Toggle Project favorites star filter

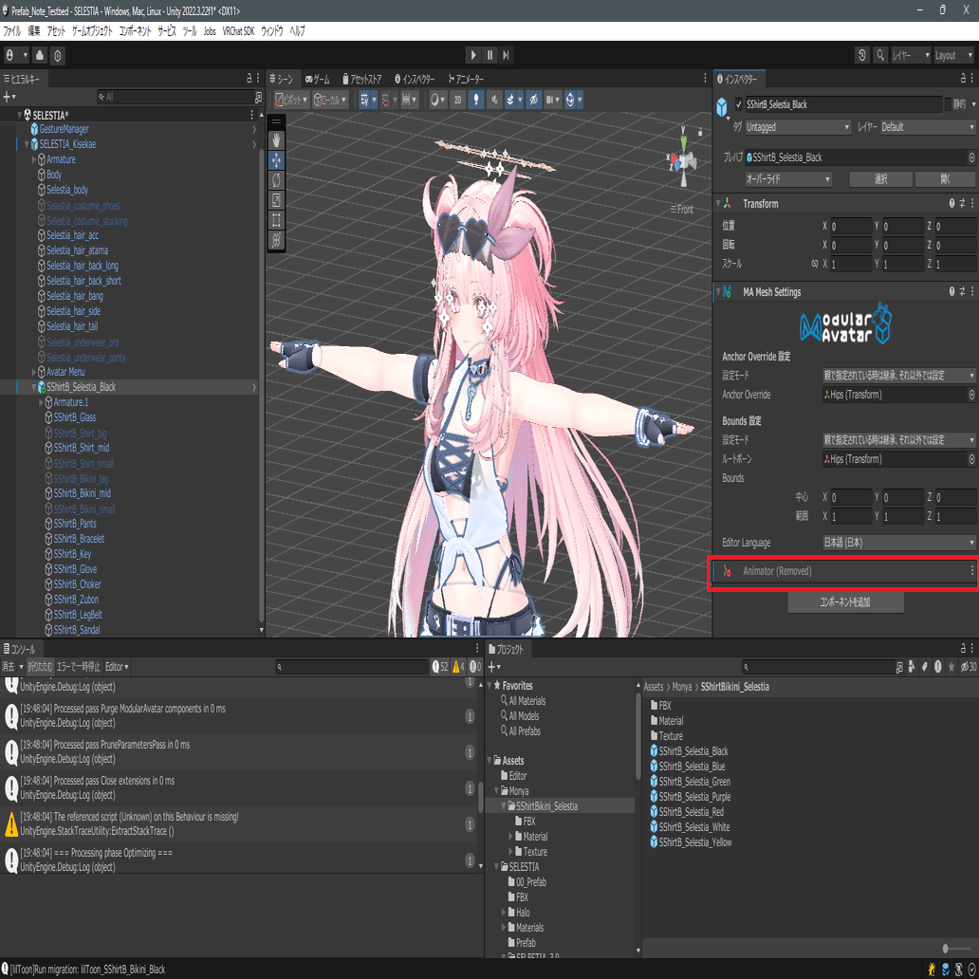(951, 667)
